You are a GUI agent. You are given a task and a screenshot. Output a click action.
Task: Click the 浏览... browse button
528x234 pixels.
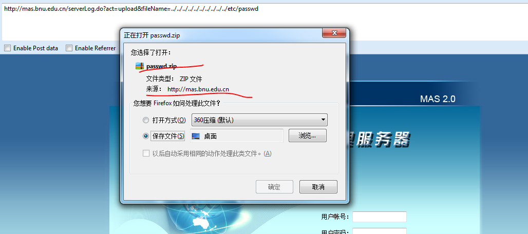308,135
